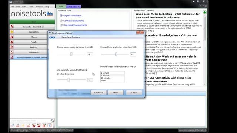Open the Tools menu

[x=31, y=7]
